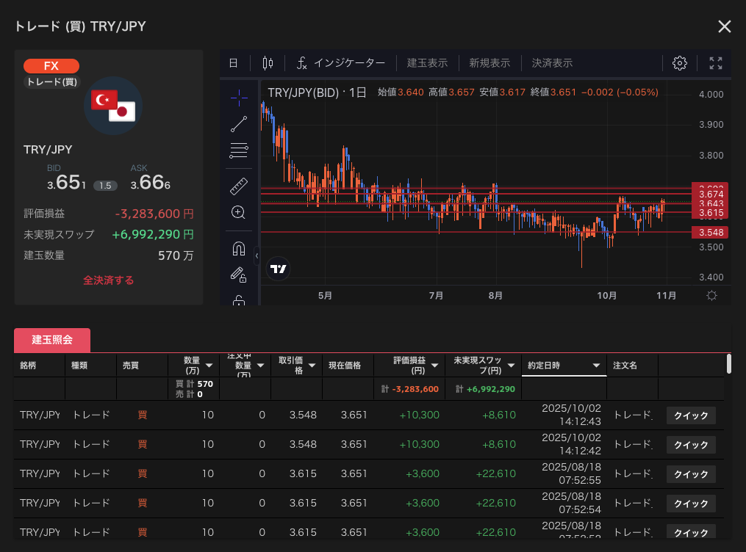The image size is (746, 552).
Task: Open the 日 timeframe dropdown
Action: click(x=233, y=63)
